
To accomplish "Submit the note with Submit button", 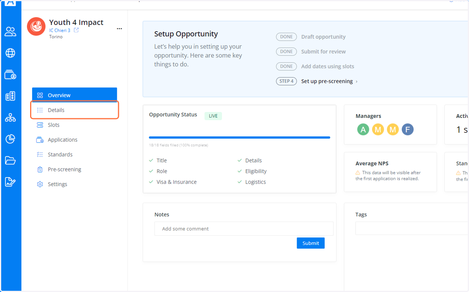I will pos(311,243).
